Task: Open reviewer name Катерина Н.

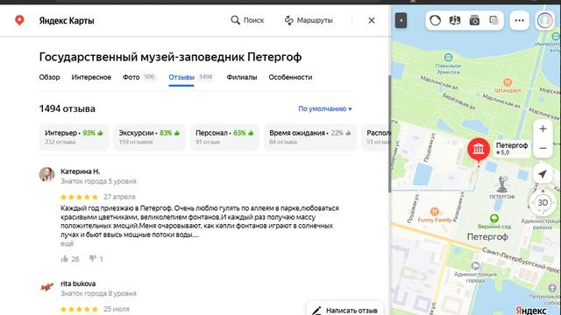Action: [80, 171]
